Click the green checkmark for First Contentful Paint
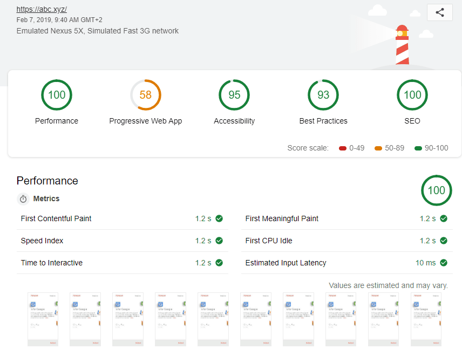The height and width of the screenshot is (349, 462). pos(219,218)
